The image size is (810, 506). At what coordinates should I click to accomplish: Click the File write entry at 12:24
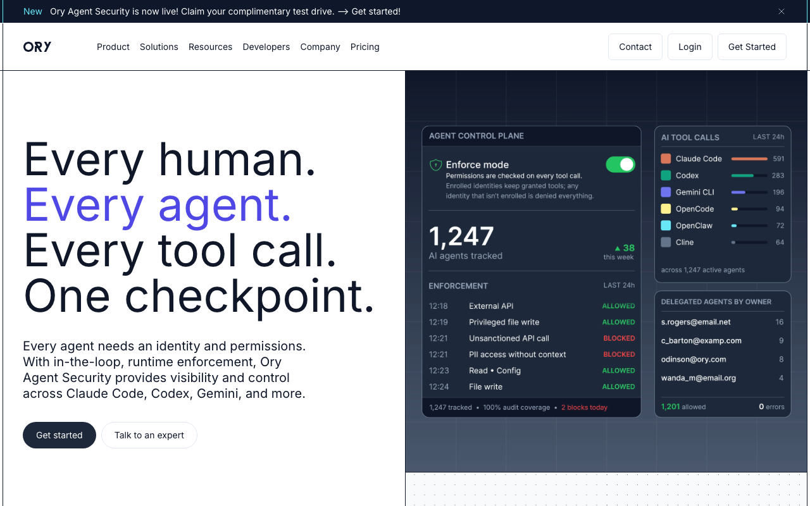(x=532, y=387)
